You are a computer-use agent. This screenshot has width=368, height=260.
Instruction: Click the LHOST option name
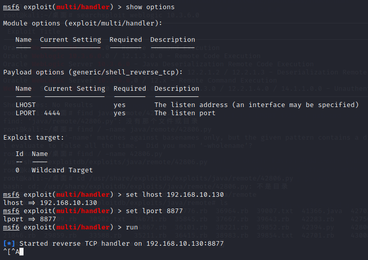[x=26, y=105]
